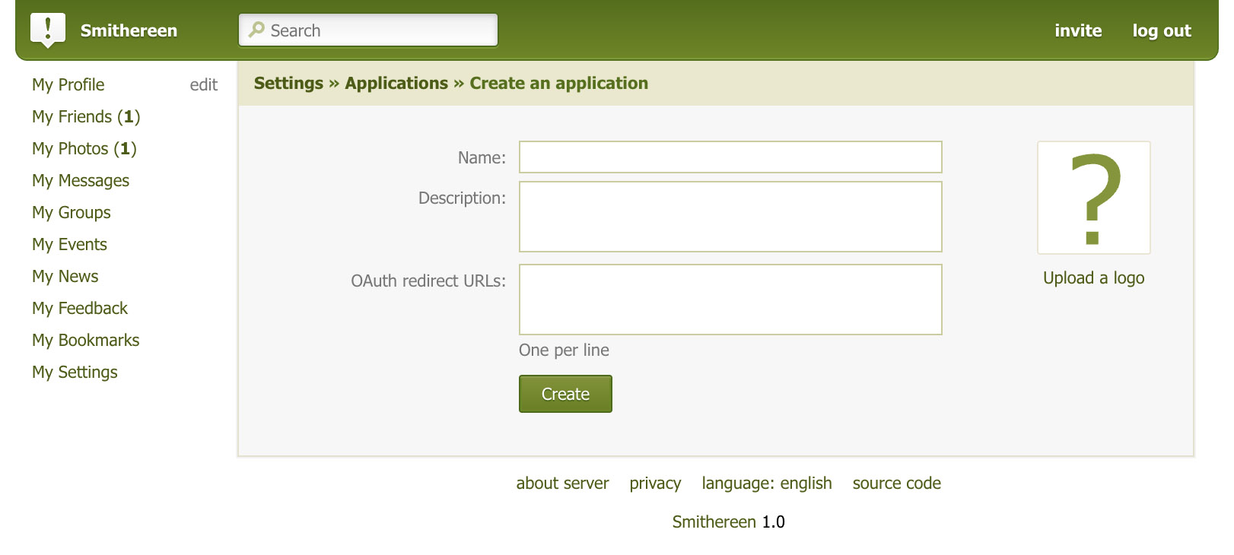Viewport: 1234px width, 555px height.
Task: Click the question mark logo placeholder
Action: [1093, 198]
